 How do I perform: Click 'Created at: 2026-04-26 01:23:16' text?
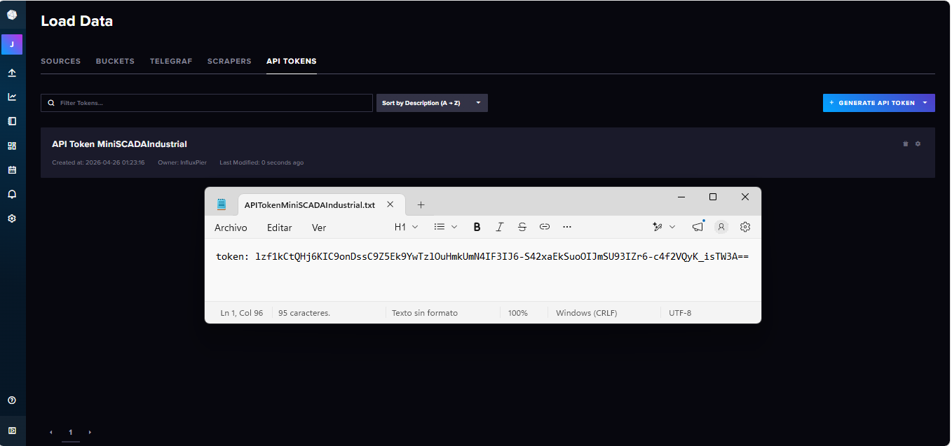[x=98, y=162]
